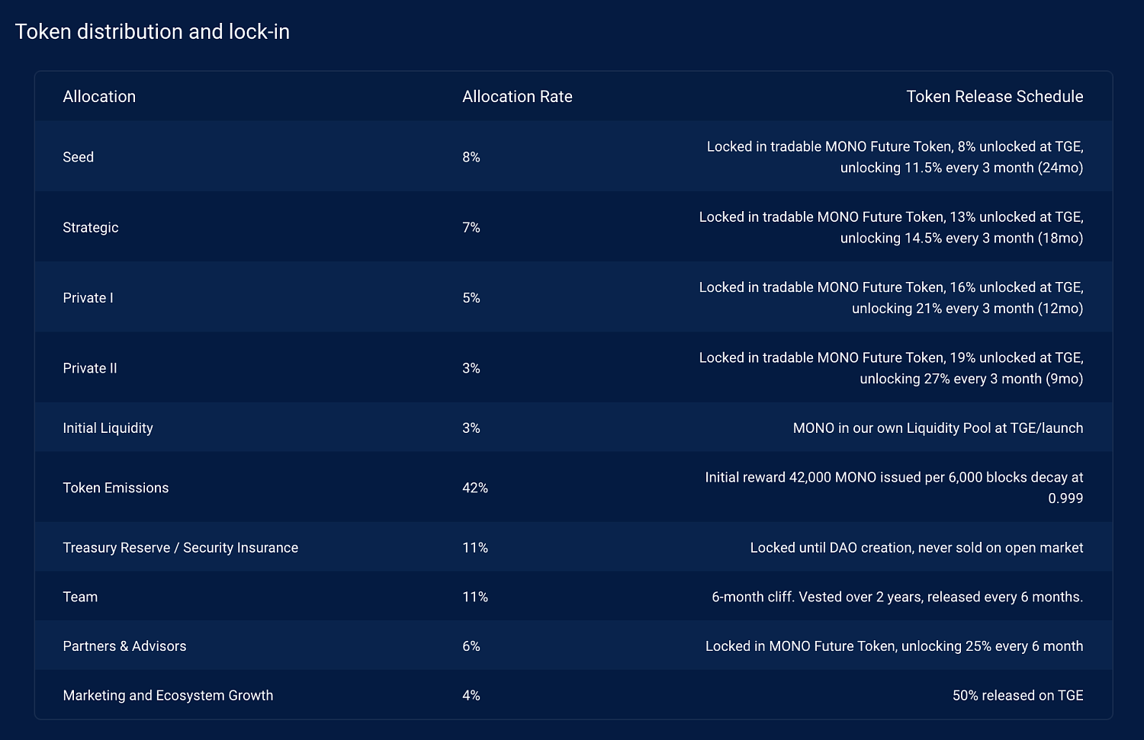
Task: Select the Partners & Advisors row label
Action: point(124,646)
